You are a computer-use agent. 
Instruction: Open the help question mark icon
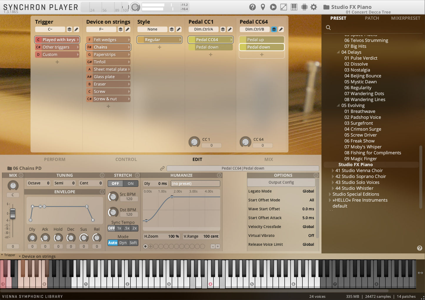pos(253,7)
